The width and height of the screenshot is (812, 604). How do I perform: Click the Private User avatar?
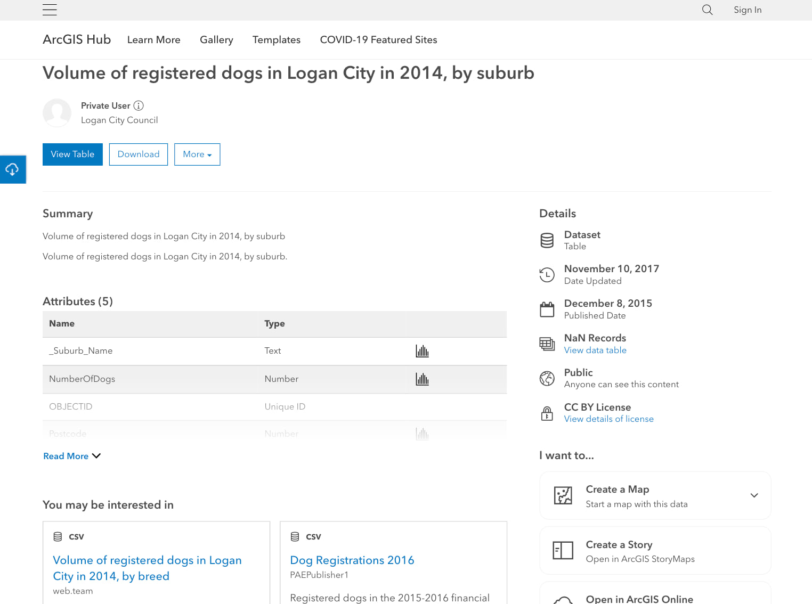pyautogui.click(x=57, y=113)
